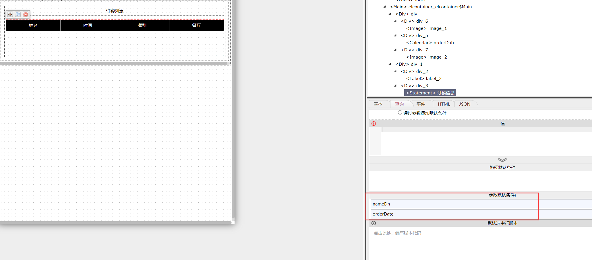This screenshot has width=592, height=260.
Task: Collapse the div_6 tree node
Action: point(395,21)
